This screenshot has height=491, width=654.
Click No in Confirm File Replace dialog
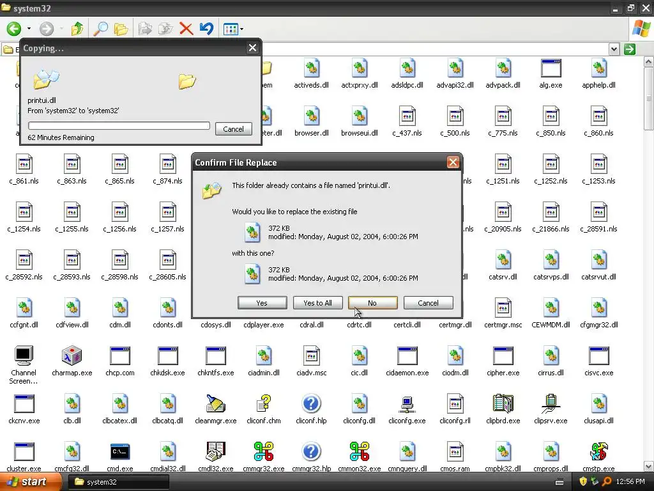point(372,302)
